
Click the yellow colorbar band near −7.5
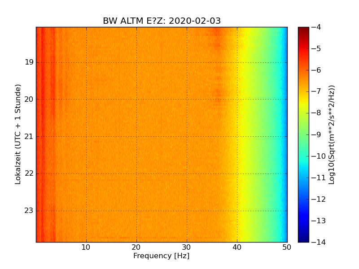[304, 102]
